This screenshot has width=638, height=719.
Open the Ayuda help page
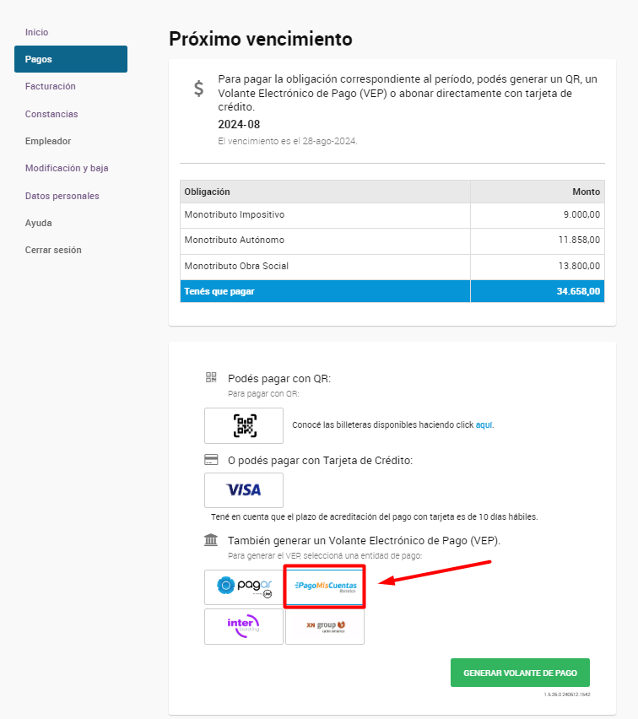(39, 223)
